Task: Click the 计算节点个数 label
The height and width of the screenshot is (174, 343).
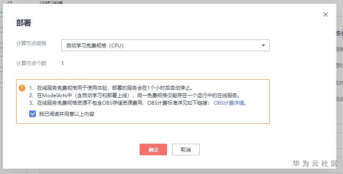Action: pyautogui.click(x=31, y=64)
